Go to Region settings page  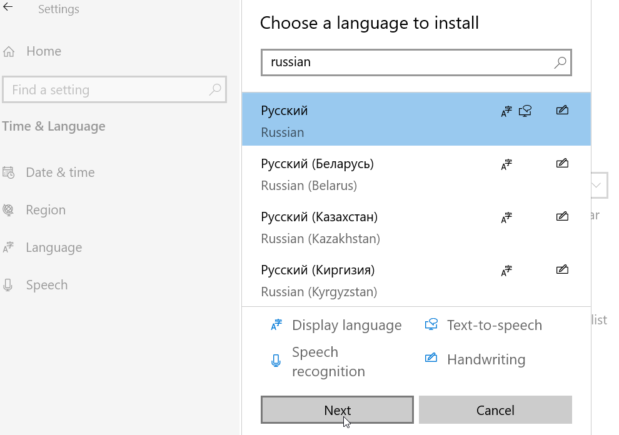tap(46, 210)
